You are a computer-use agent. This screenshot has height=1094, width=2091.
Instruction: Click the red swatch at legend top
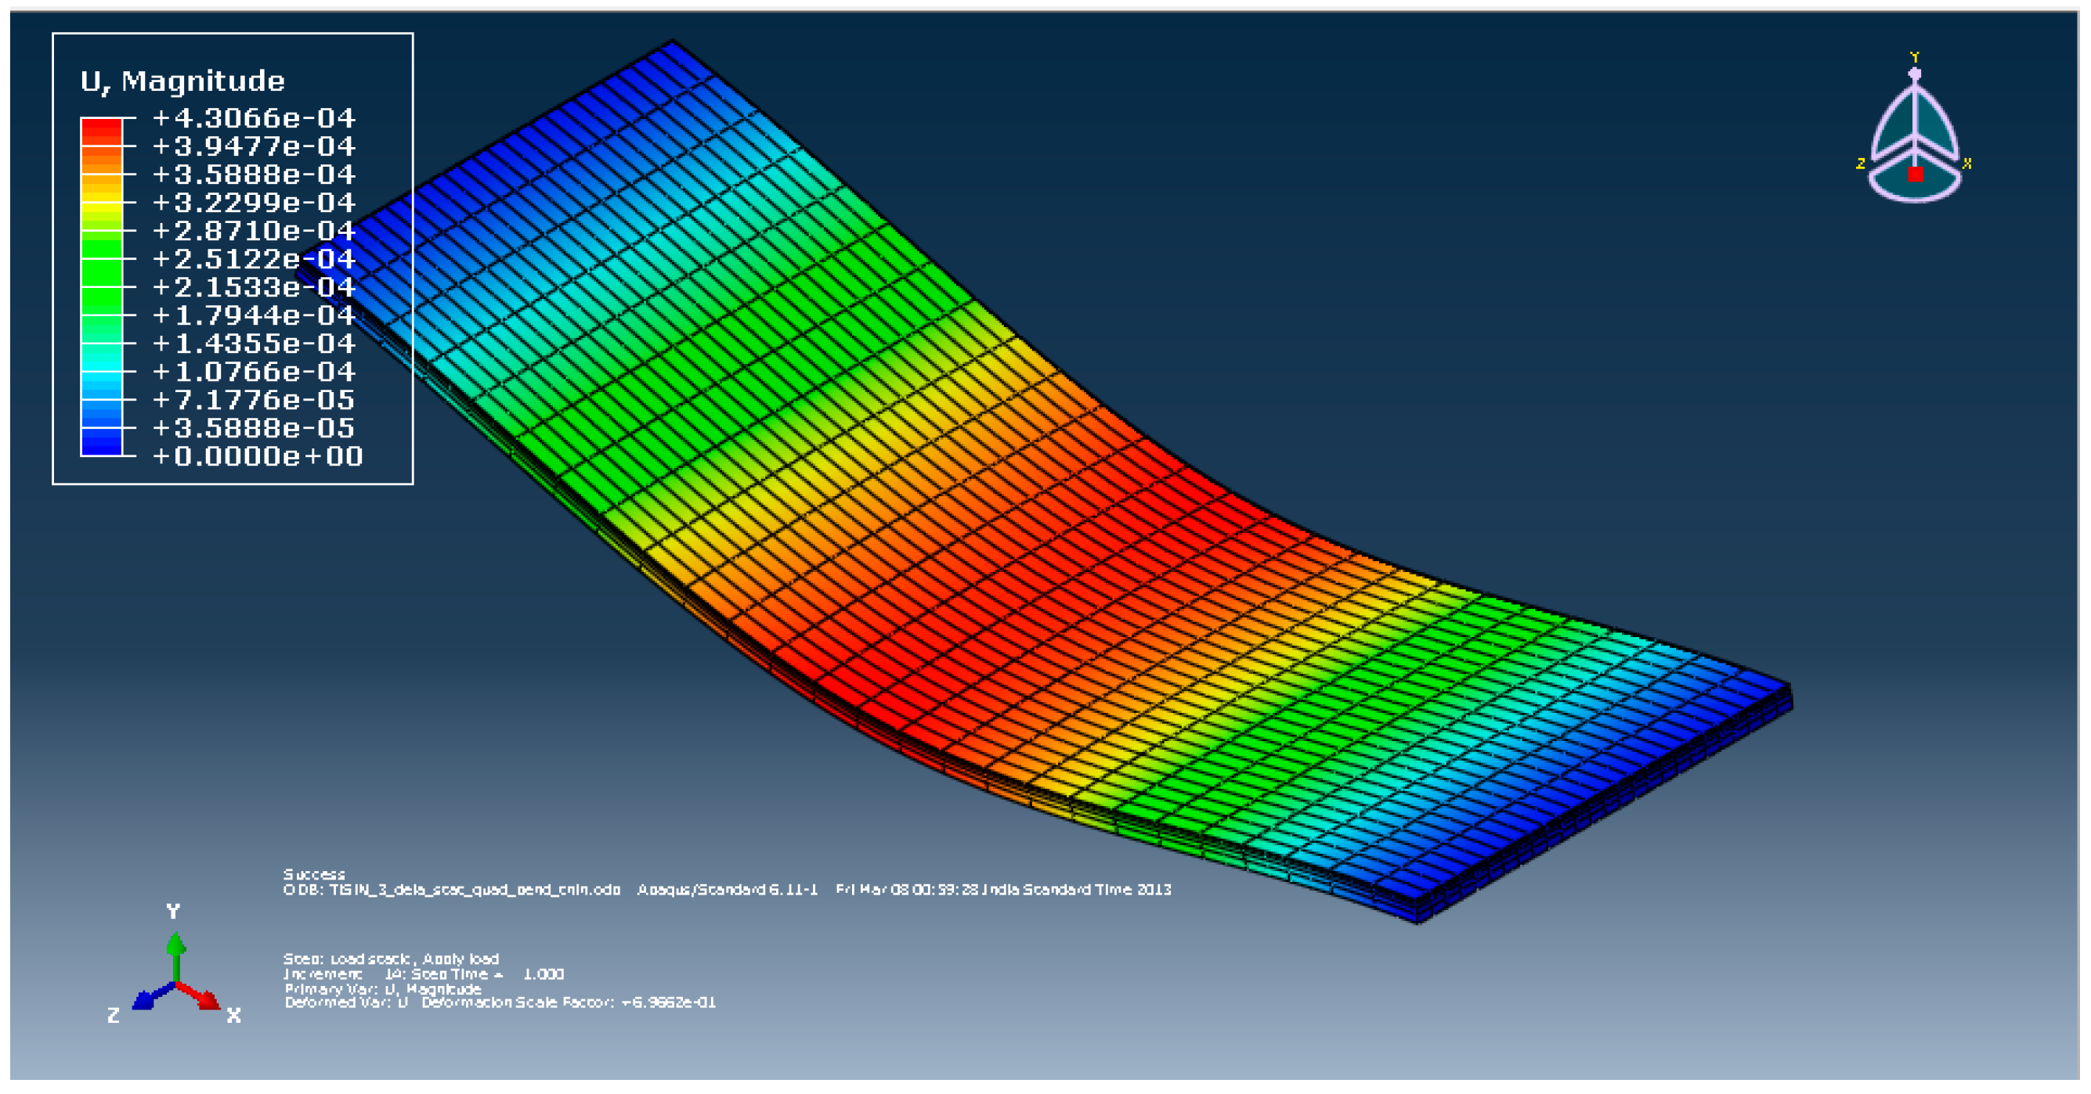[101, 126]
